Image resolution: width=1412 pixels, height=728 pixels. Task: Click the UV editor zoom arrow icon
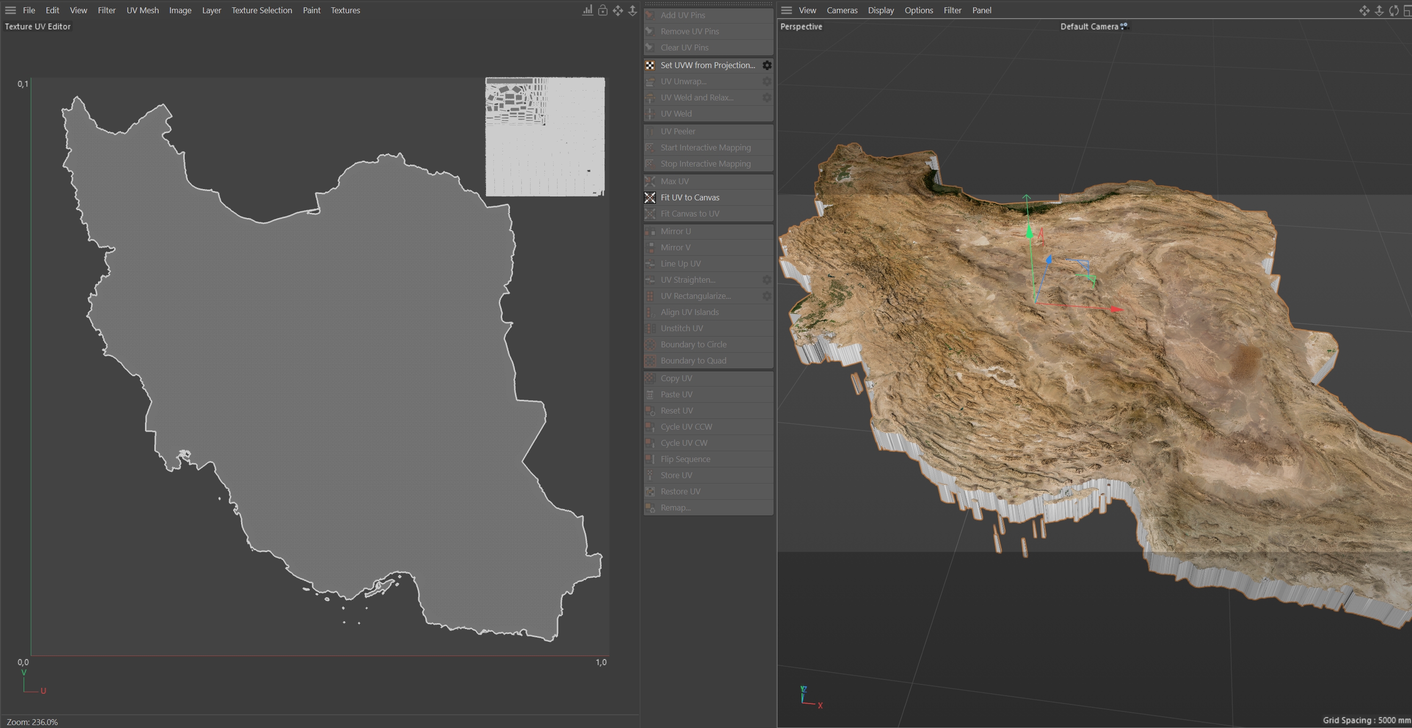(x=633, y=10)
